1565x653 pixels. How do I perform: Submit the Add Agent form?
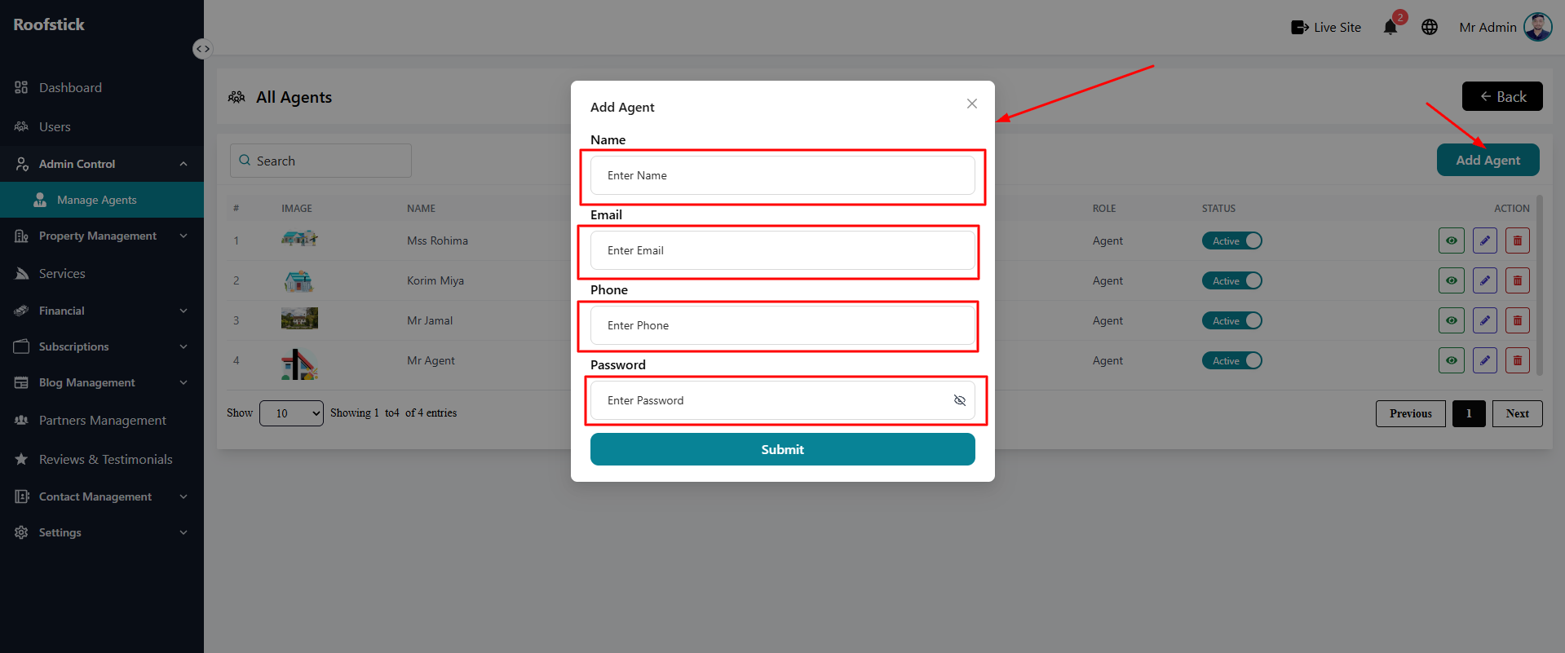click(x=782, y=449)
